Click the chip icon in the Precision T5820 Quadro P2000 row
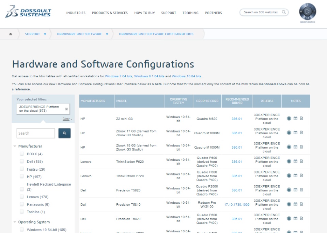 [x=289, y=190]
